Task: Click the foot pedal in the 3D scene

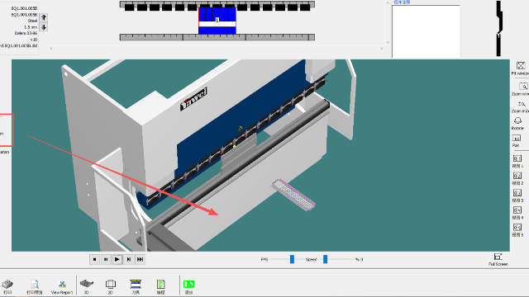Action: (x=294, y=195)
